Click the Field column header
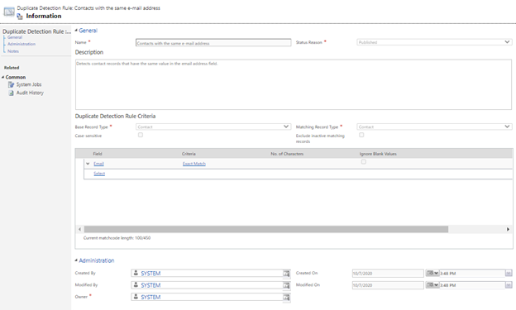 click(98, 154)
